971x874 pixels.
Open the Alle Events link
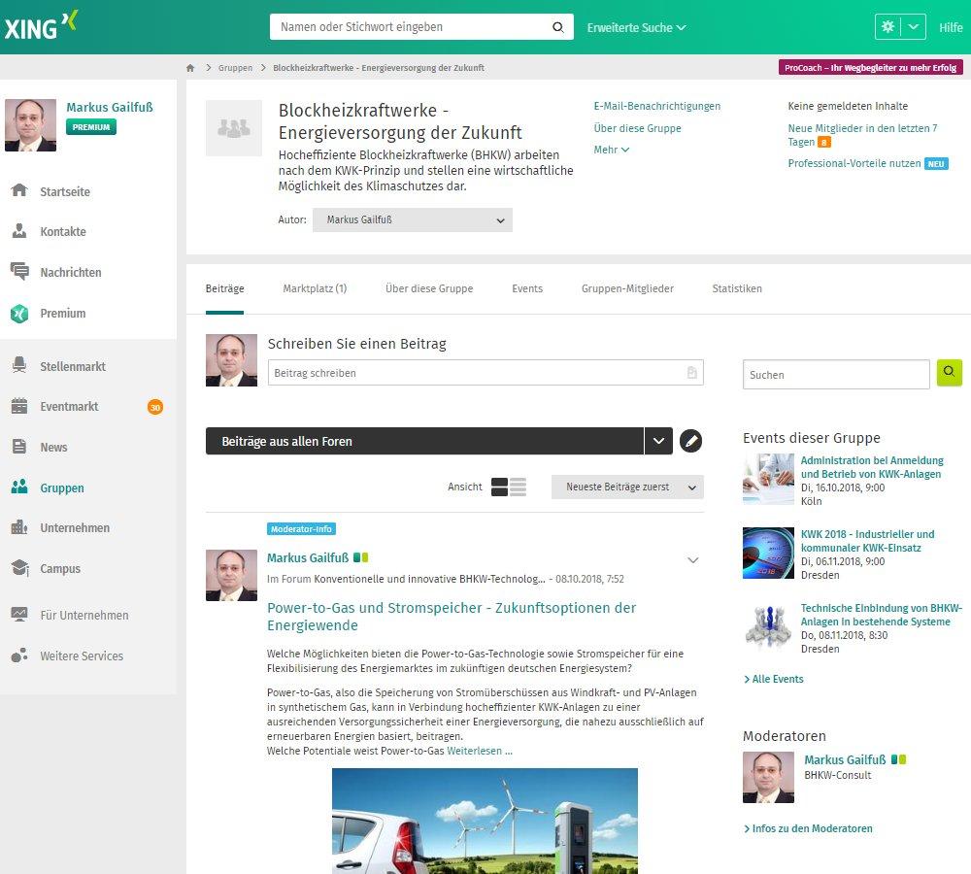point(774,679)
